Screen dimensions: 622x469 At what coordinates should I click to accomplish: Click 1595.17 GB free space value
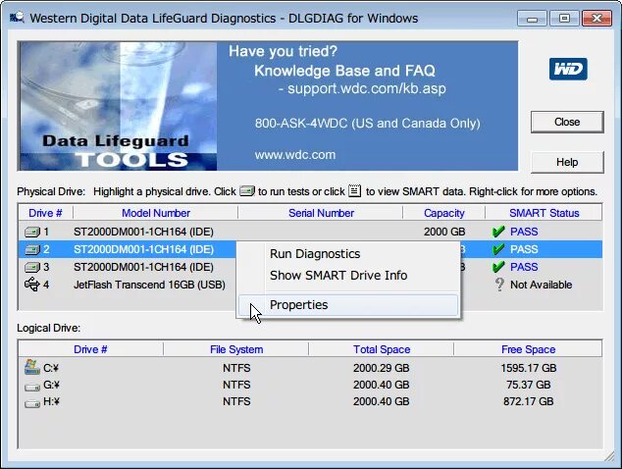(529, 368)
